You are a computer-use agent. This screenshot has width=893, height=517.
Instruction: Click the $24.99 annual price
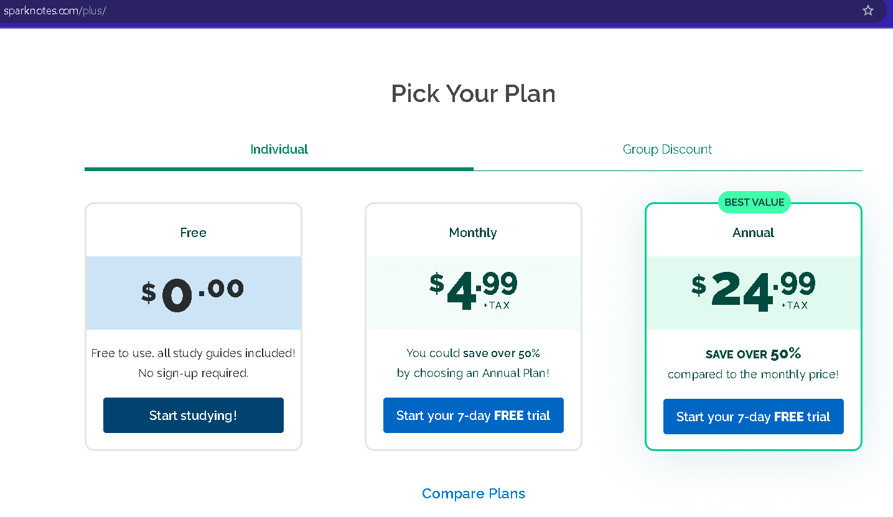tap(753, 290)
